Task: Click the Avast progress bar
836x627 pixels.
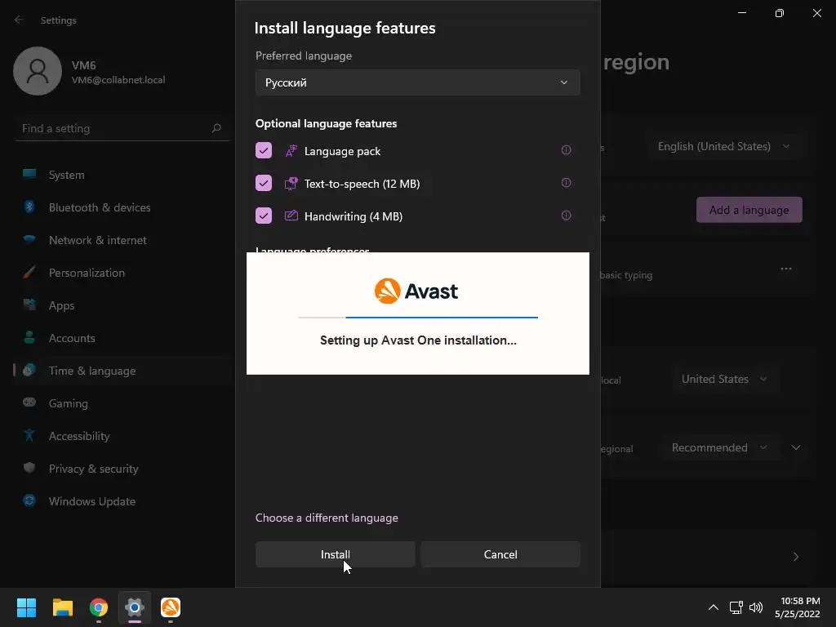Action: tap(418, 318)
